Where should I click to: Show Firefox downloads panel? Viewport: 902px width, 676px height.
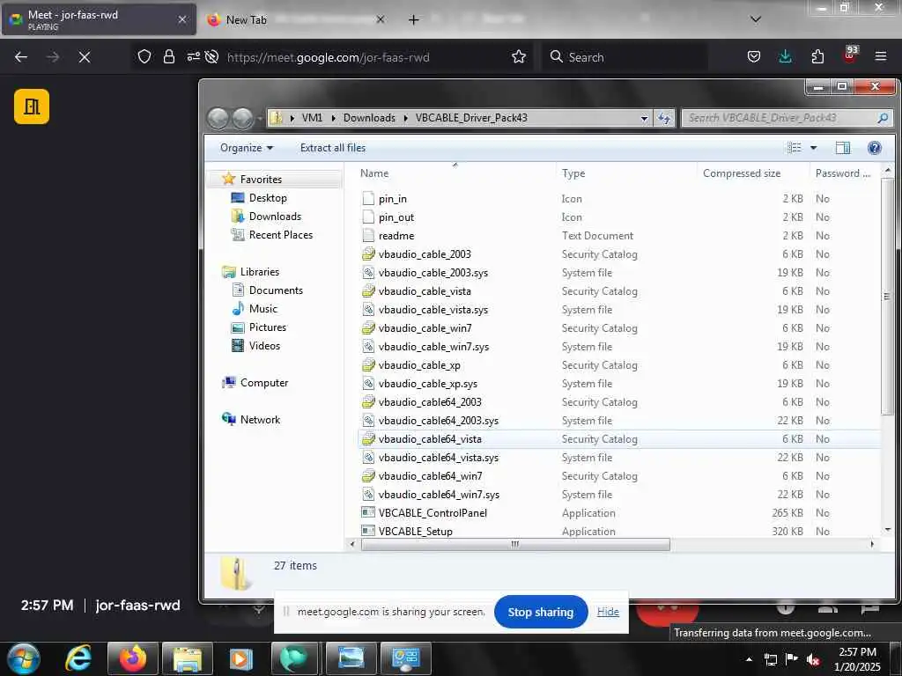point(785,56)
